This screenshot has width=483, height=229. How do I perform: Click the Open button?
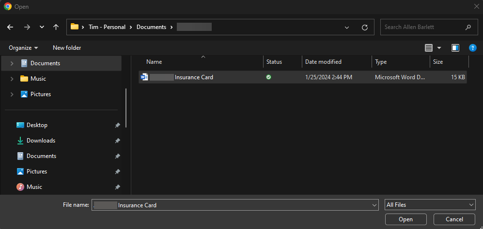(405, 219)
